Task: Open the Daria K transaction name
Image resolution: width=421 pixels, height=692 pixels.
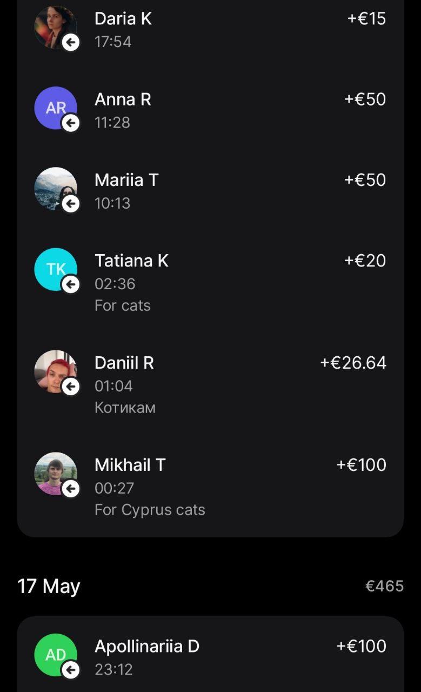Action: (123, 19)
